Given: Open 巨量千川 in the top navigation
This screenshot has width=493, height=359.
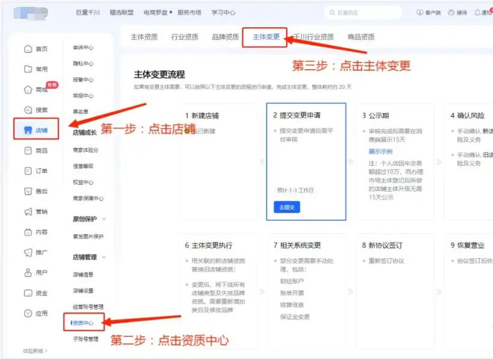Looking at the screenshot, I should click(88, 13).
